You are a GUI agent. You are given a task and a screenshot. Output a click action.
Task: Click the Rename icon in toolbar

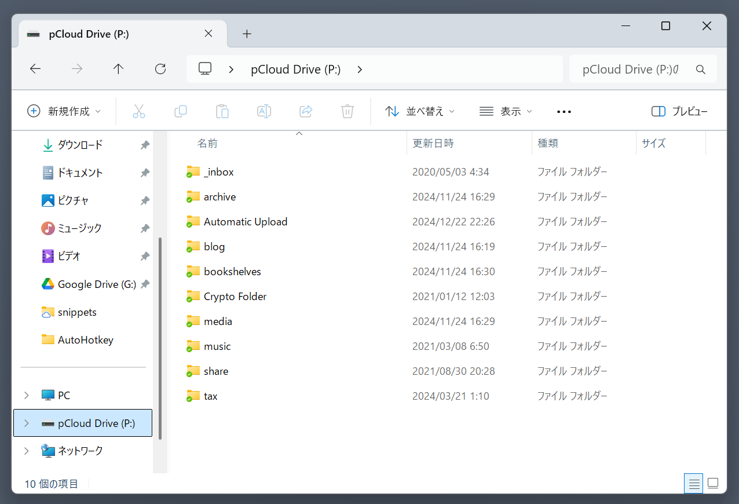pos(264,111)
